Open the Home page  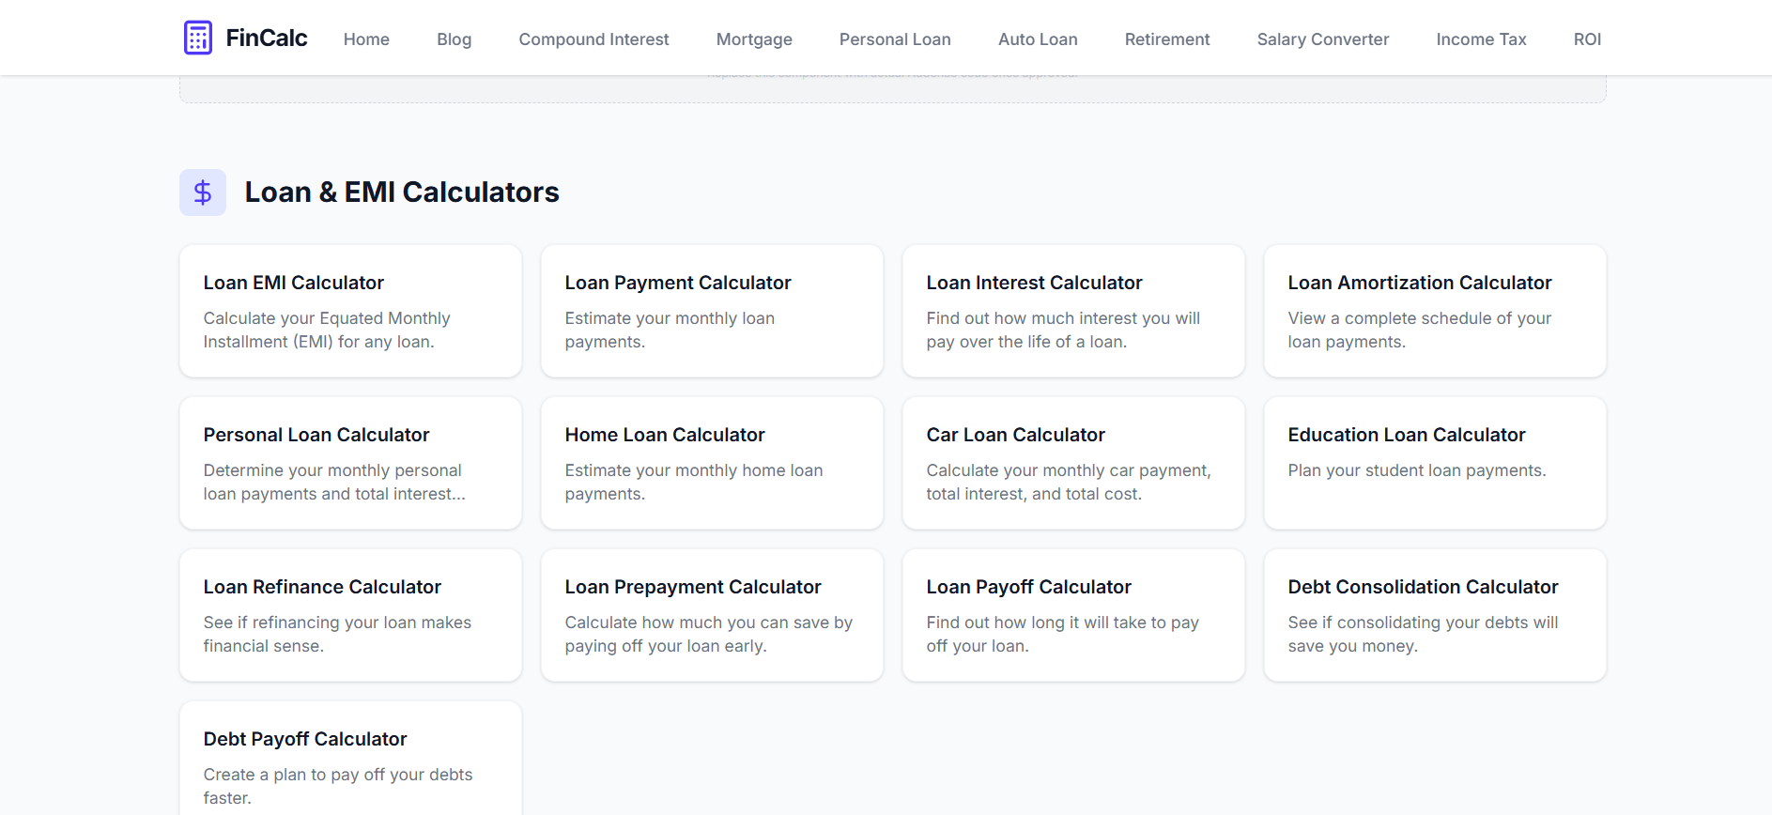[x=366, y=39]
